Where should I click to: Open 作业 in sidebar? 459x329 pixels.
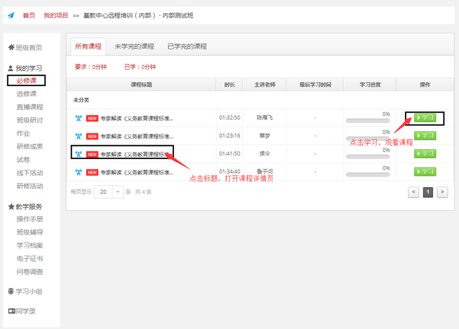[x=23, y=133]
